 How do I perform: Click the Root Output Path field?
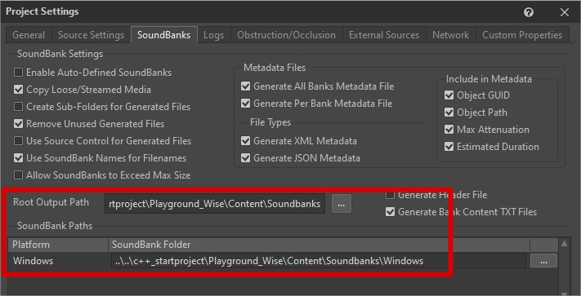point(215,204)
